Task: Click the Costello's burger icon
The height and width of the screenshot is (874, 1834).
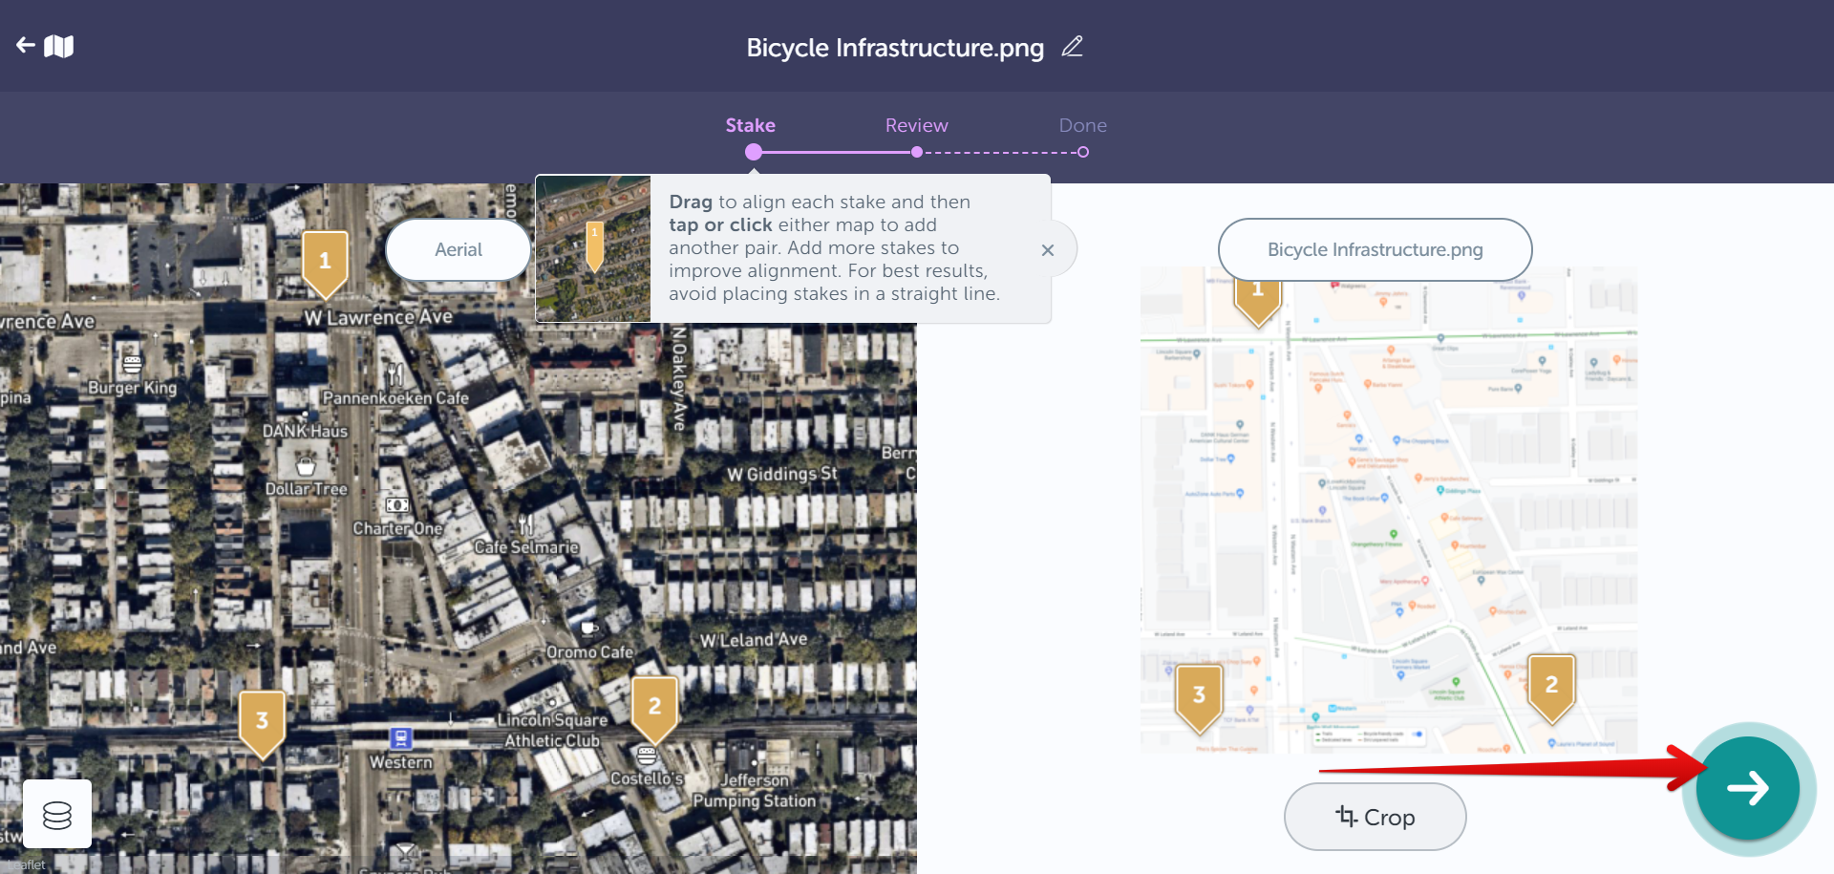Action: pos(647,757)
